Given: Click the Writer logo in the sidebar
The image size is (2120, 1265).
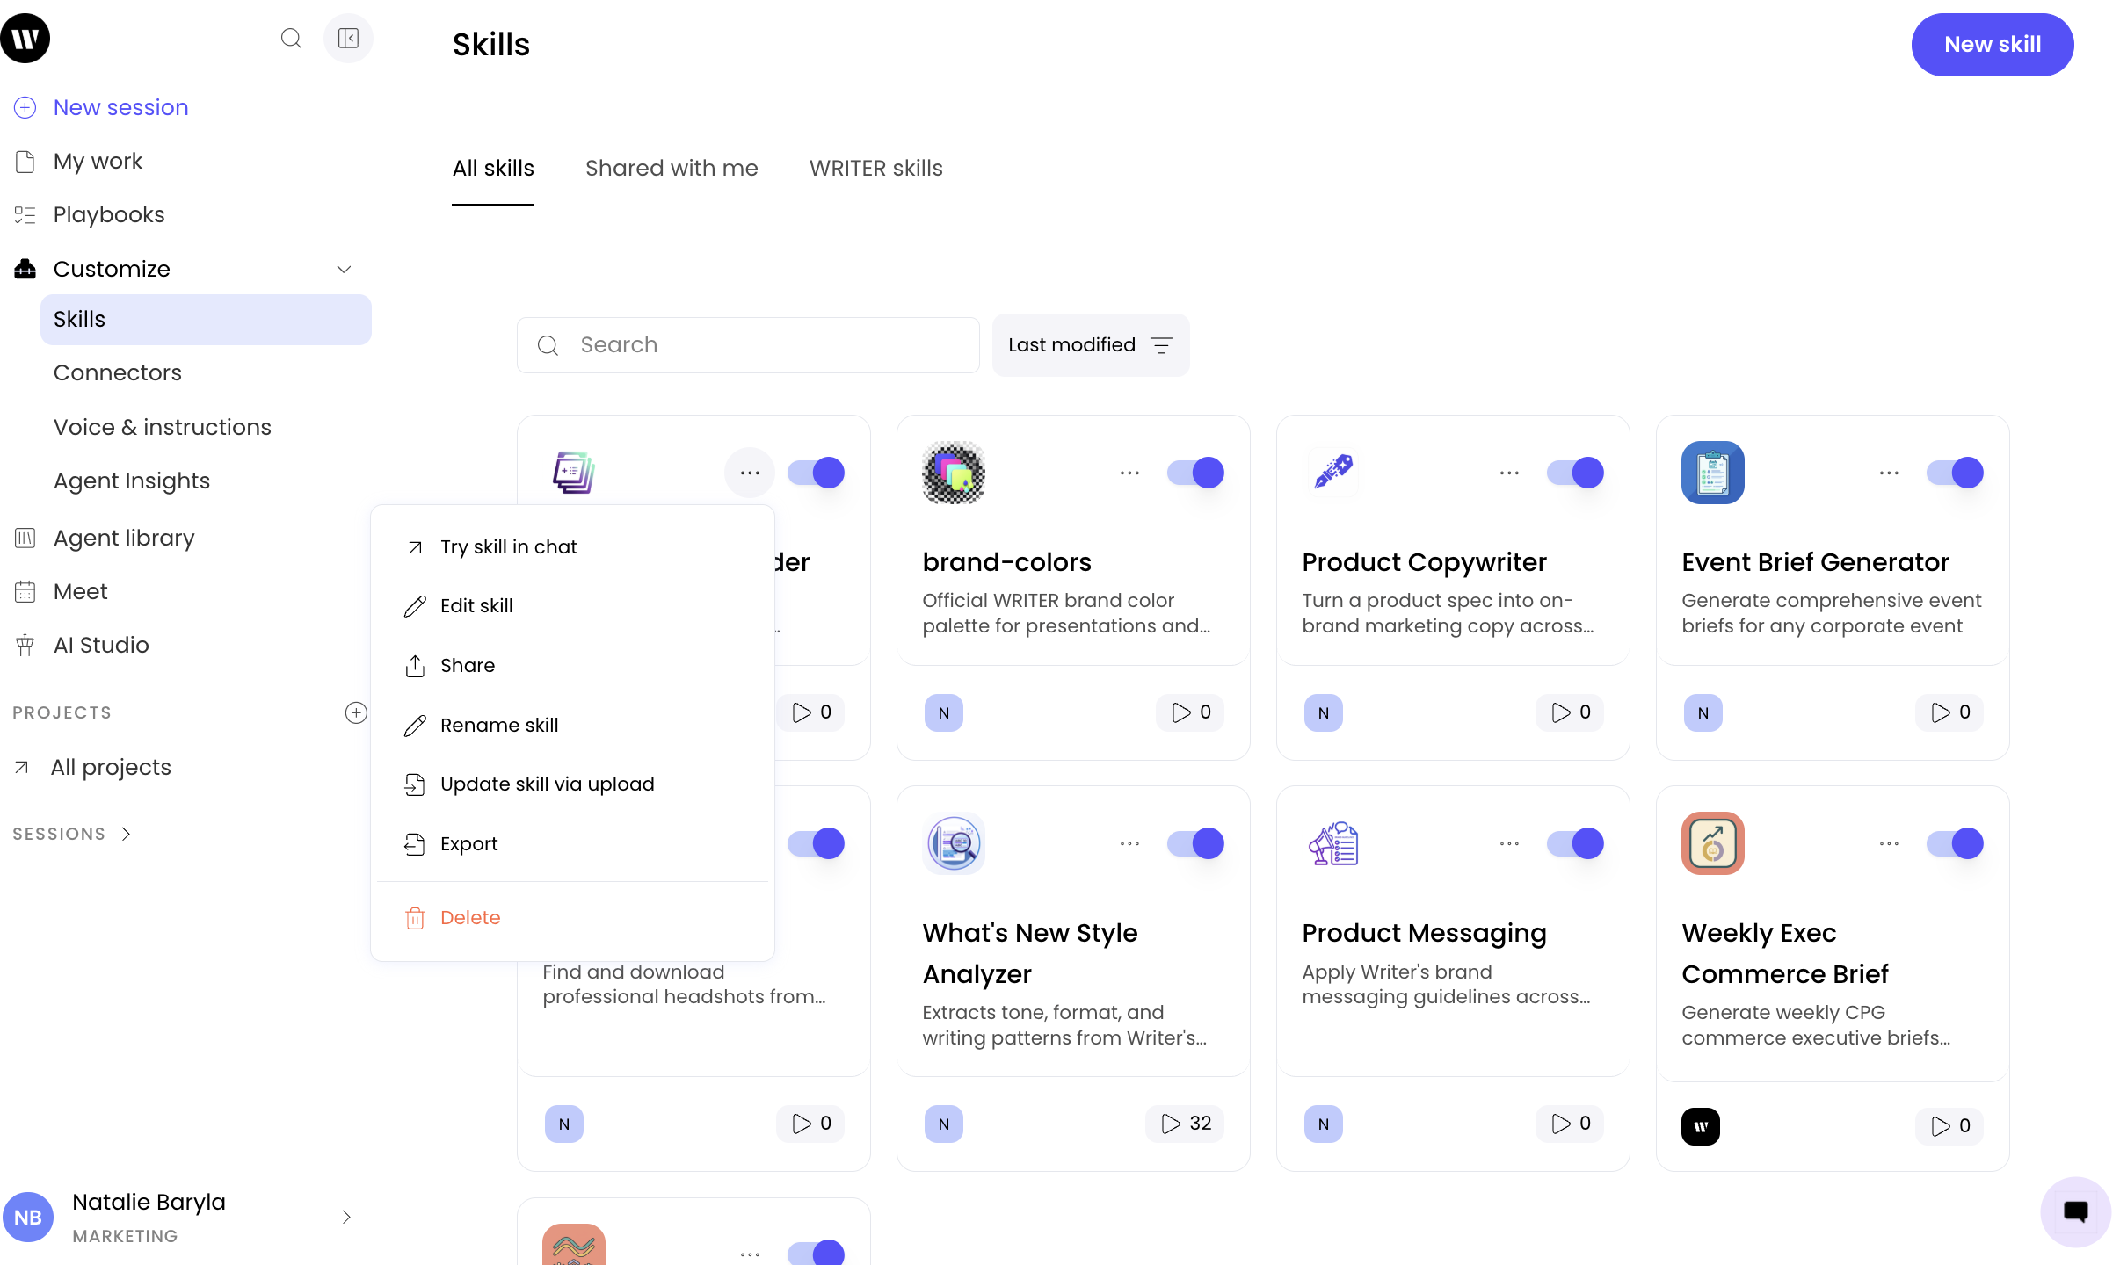Looking at the screenshot, I should (x=25, y=39).
